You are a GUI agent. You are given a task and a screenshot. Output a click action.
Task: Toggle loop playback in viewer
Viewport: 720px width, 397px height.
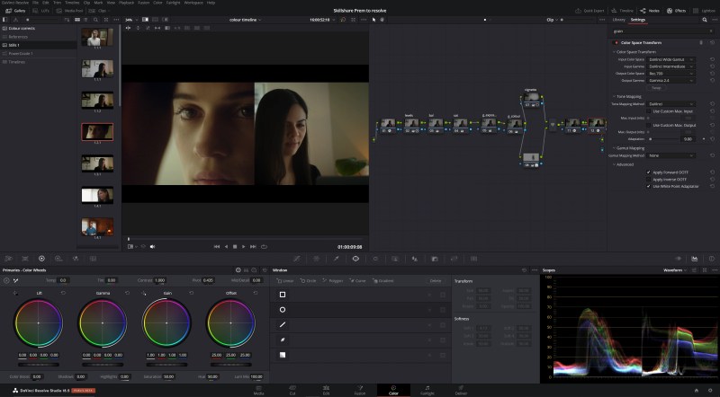(x=264, y=247)
